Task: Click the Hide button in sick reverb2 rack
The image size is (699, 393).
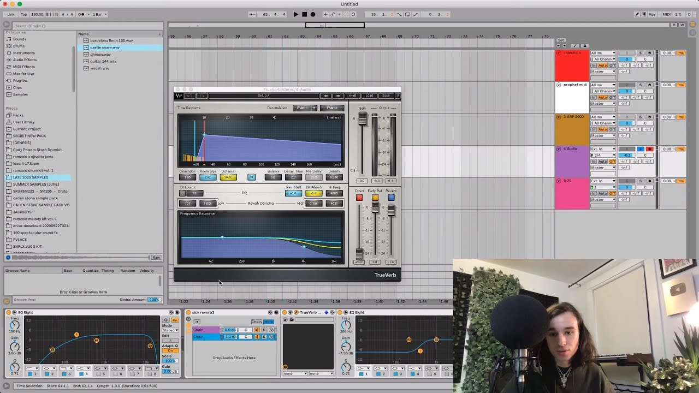Action: click(x=268, y=322)
